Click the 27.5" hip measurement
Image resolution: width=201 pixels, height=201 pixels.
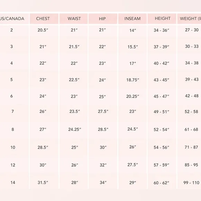click(x=103, y=112)
